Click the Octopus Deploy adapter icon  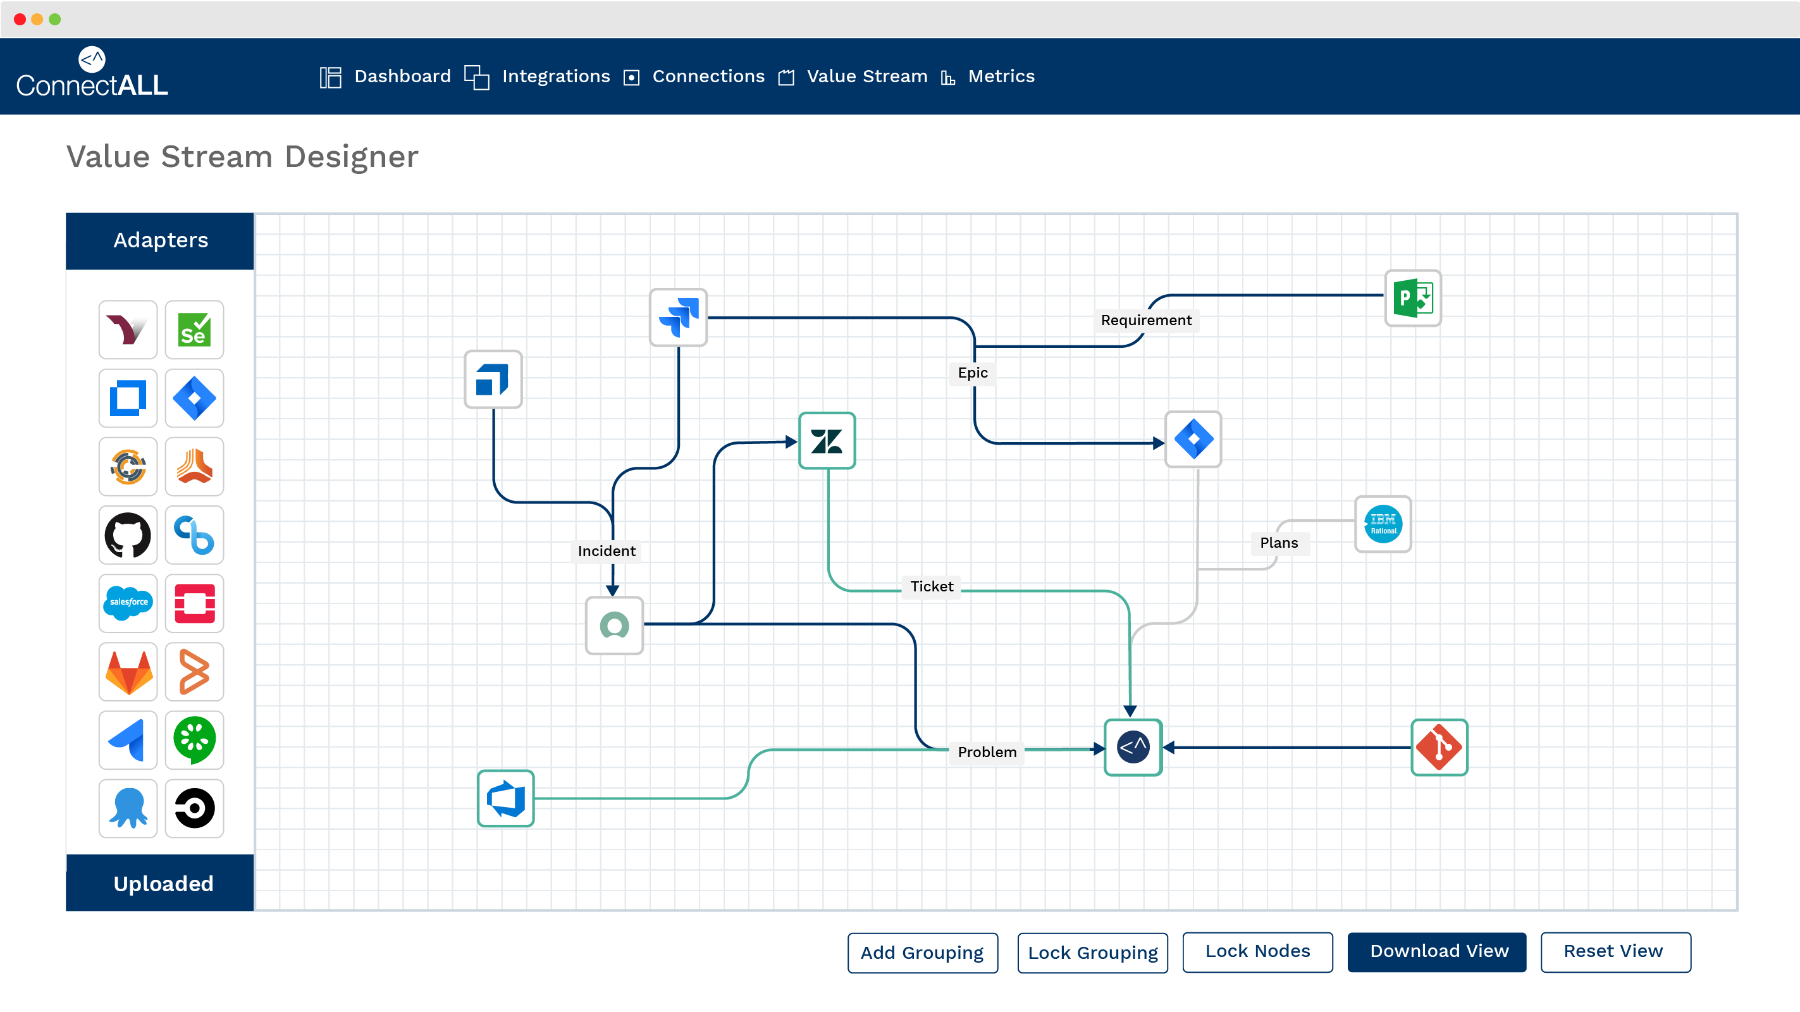[128, 808]
